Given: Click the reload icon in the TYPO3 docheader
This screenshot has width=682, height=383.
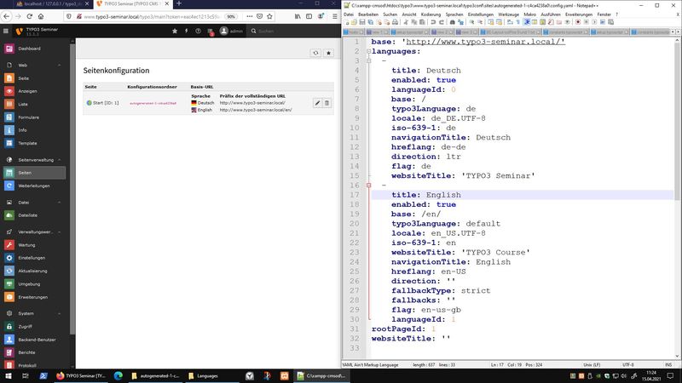Looking at the screenshot, I should click(316, 53).
